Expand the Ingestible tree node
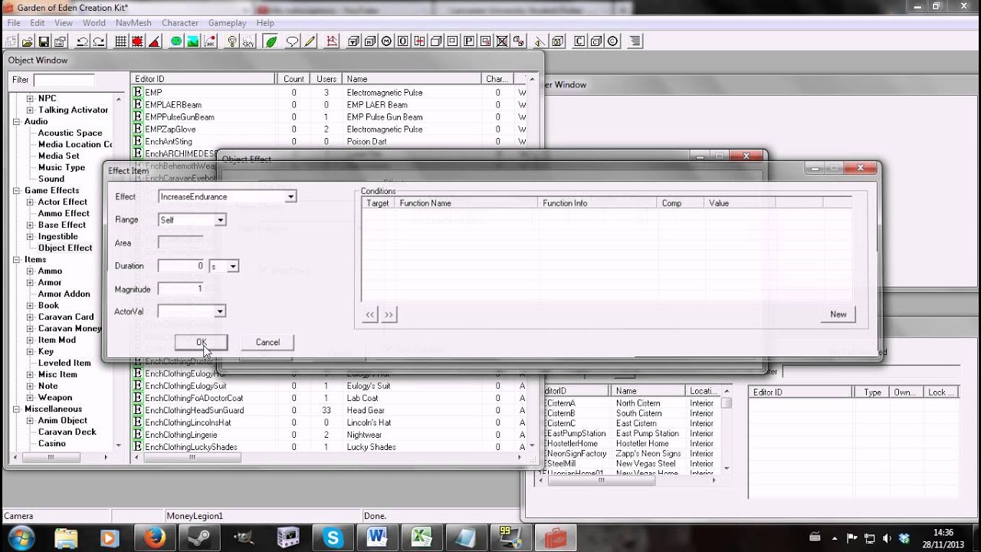This screenshot has height=552, width=981. point(30,236)
